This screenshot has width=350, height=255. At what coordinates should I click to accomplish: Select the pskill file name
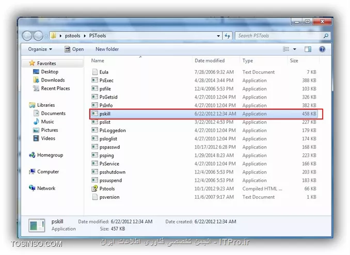coord(105,114)
